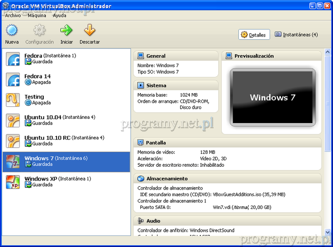The image size is (333, 247).
Task: Click the Windows 7 preview thumbnail
Action: click(x=273, y=97)
